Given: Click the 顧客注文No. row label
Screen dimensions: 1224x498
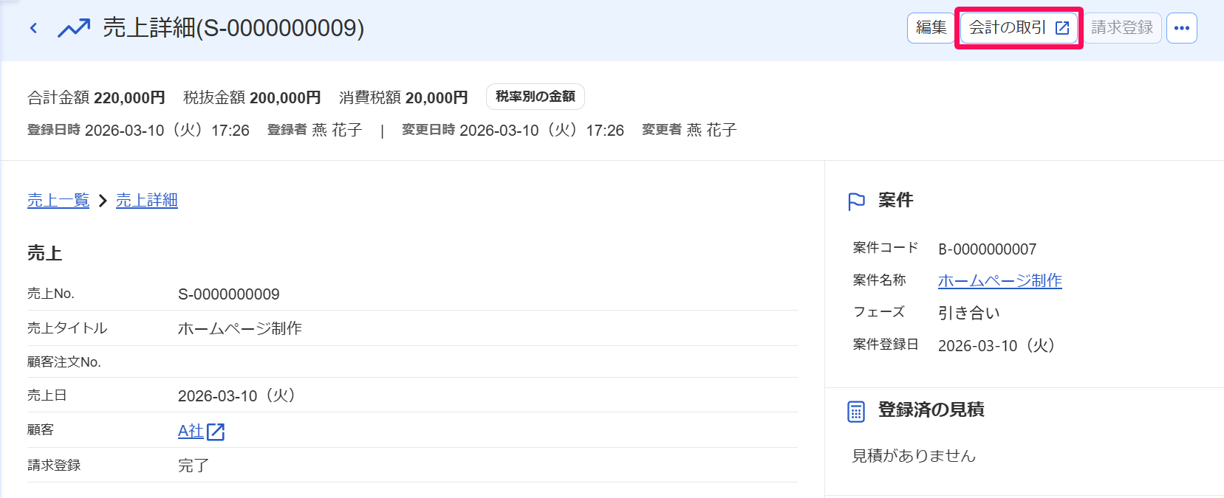Looking at the screenshot, I should point(64,362).
